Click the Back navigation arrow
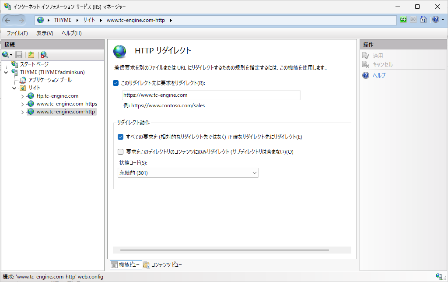The image size is (448, 282). click(8, 20)
